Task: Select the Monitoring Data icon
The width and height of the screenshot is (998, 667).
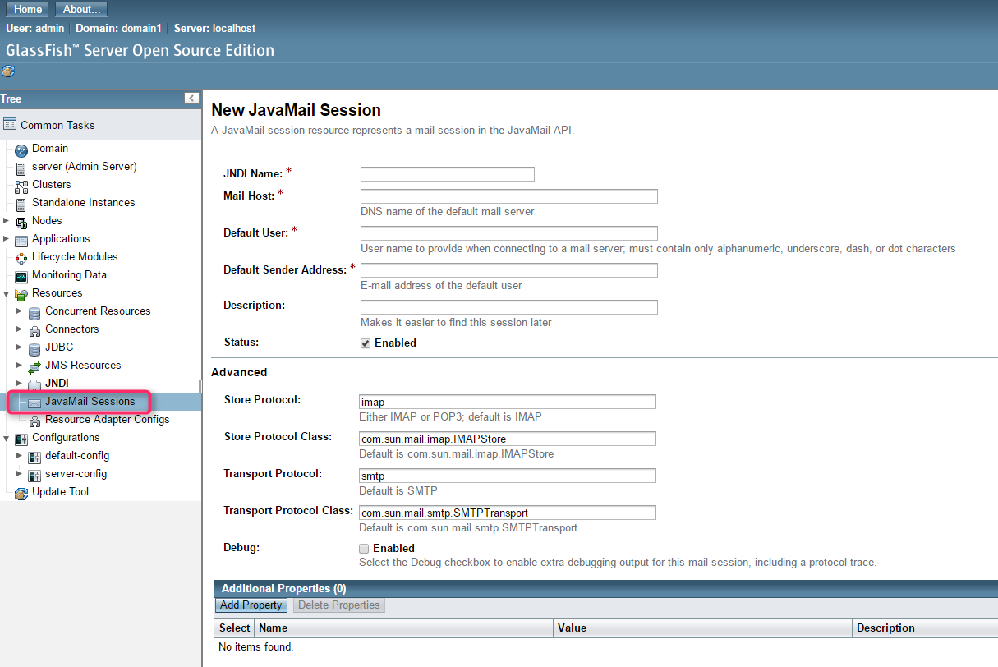Action: click(x=21, y=274)
